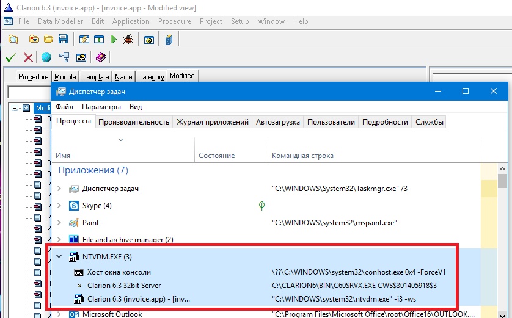Expand the Skype process group
Viewport: 512px width, 318px height.
pyautogui.click(x=59, y=206)
